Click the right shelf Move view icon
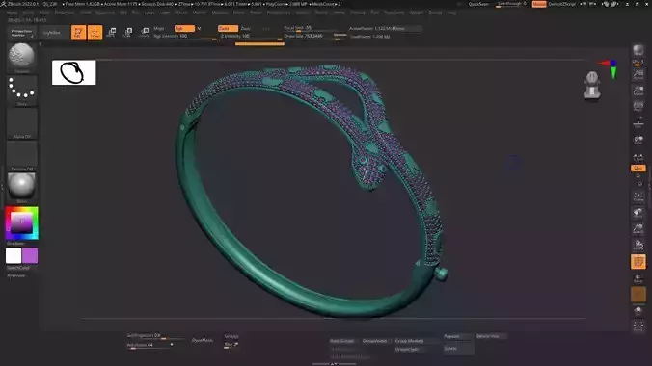 tap(638, 213)
